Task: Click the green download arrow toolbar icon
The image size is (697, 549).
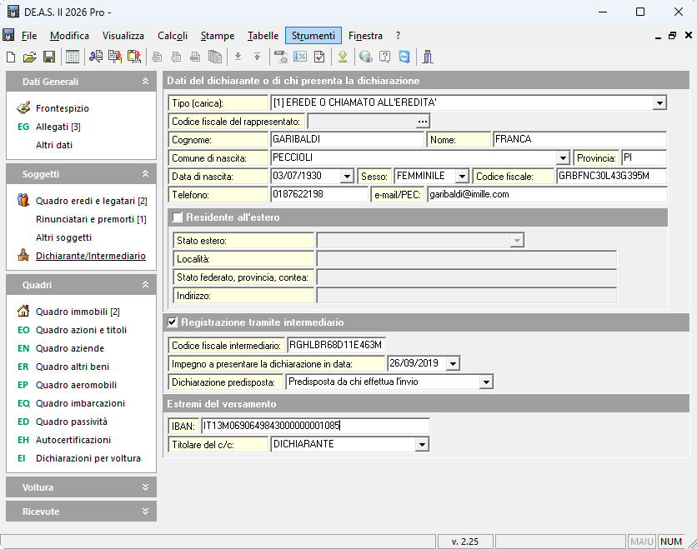Action: 342,57
